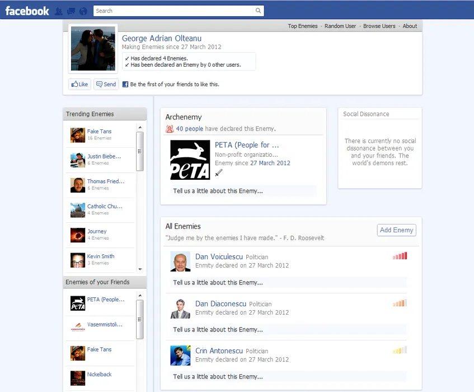Click Thomas Fried… link
The image size is (474, 392).
(x=106, y=181)
